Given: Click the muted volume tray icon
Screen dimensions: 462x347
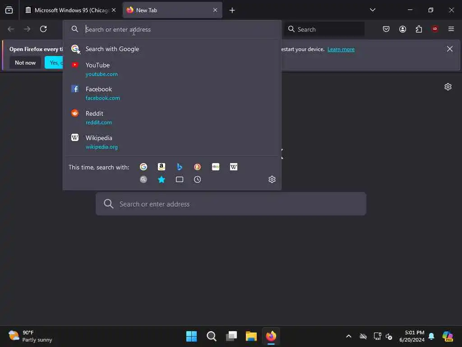Looking at the screenshot, I should (389, 336).
